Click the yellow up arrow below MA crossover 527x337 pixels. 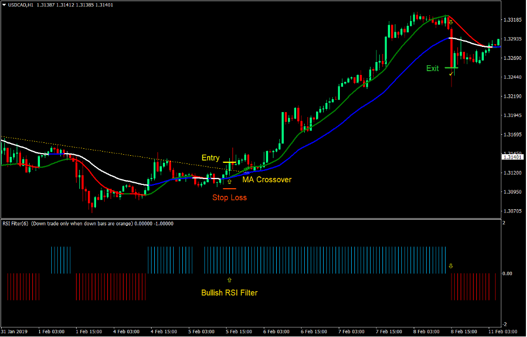pyautogui.click(x=229, y=182)
